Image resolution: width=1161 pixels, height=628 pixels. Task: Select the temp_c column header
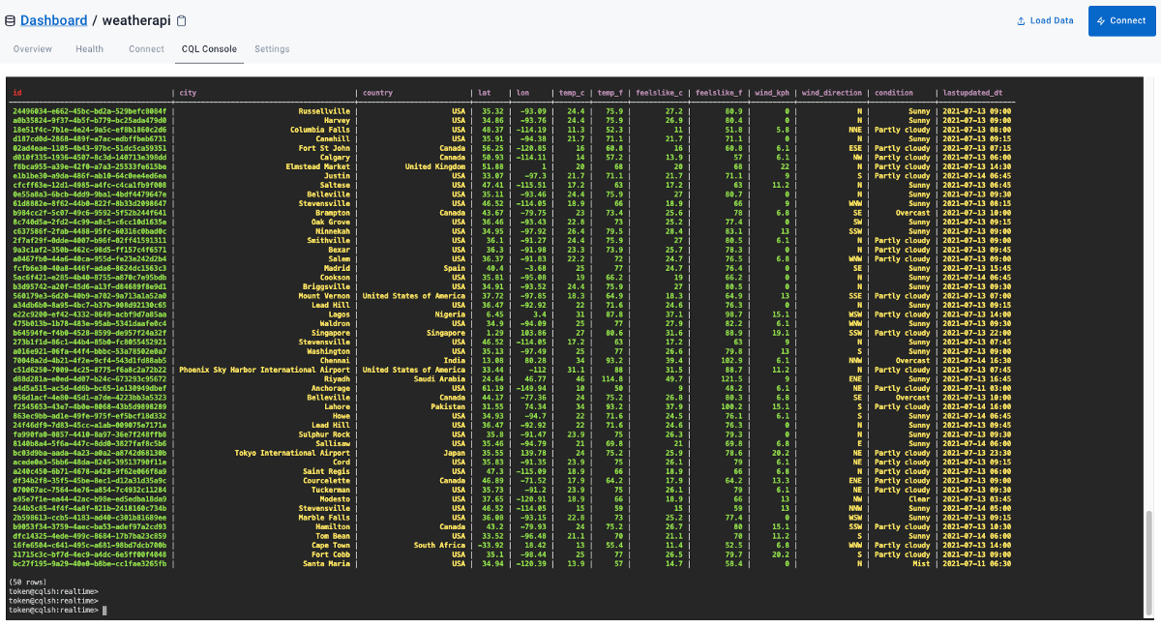coord(570,93)
